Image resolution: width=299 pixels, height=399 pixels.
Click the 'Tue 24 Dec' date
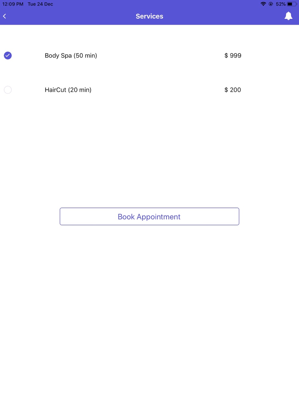coord(40,4)
